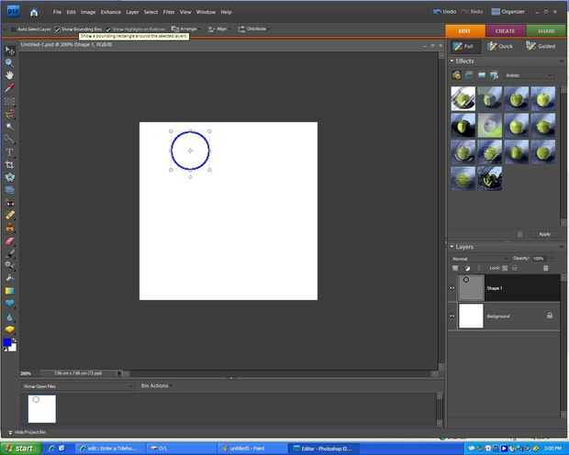Viewport: 569px width, 455px height.
Task: Select the Eraser tool
Action: (10, 241)
